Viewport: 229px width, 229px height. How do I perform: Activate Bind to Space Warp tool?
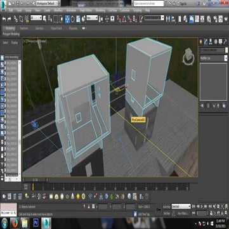pyautogui.click(x=27, y=19)
